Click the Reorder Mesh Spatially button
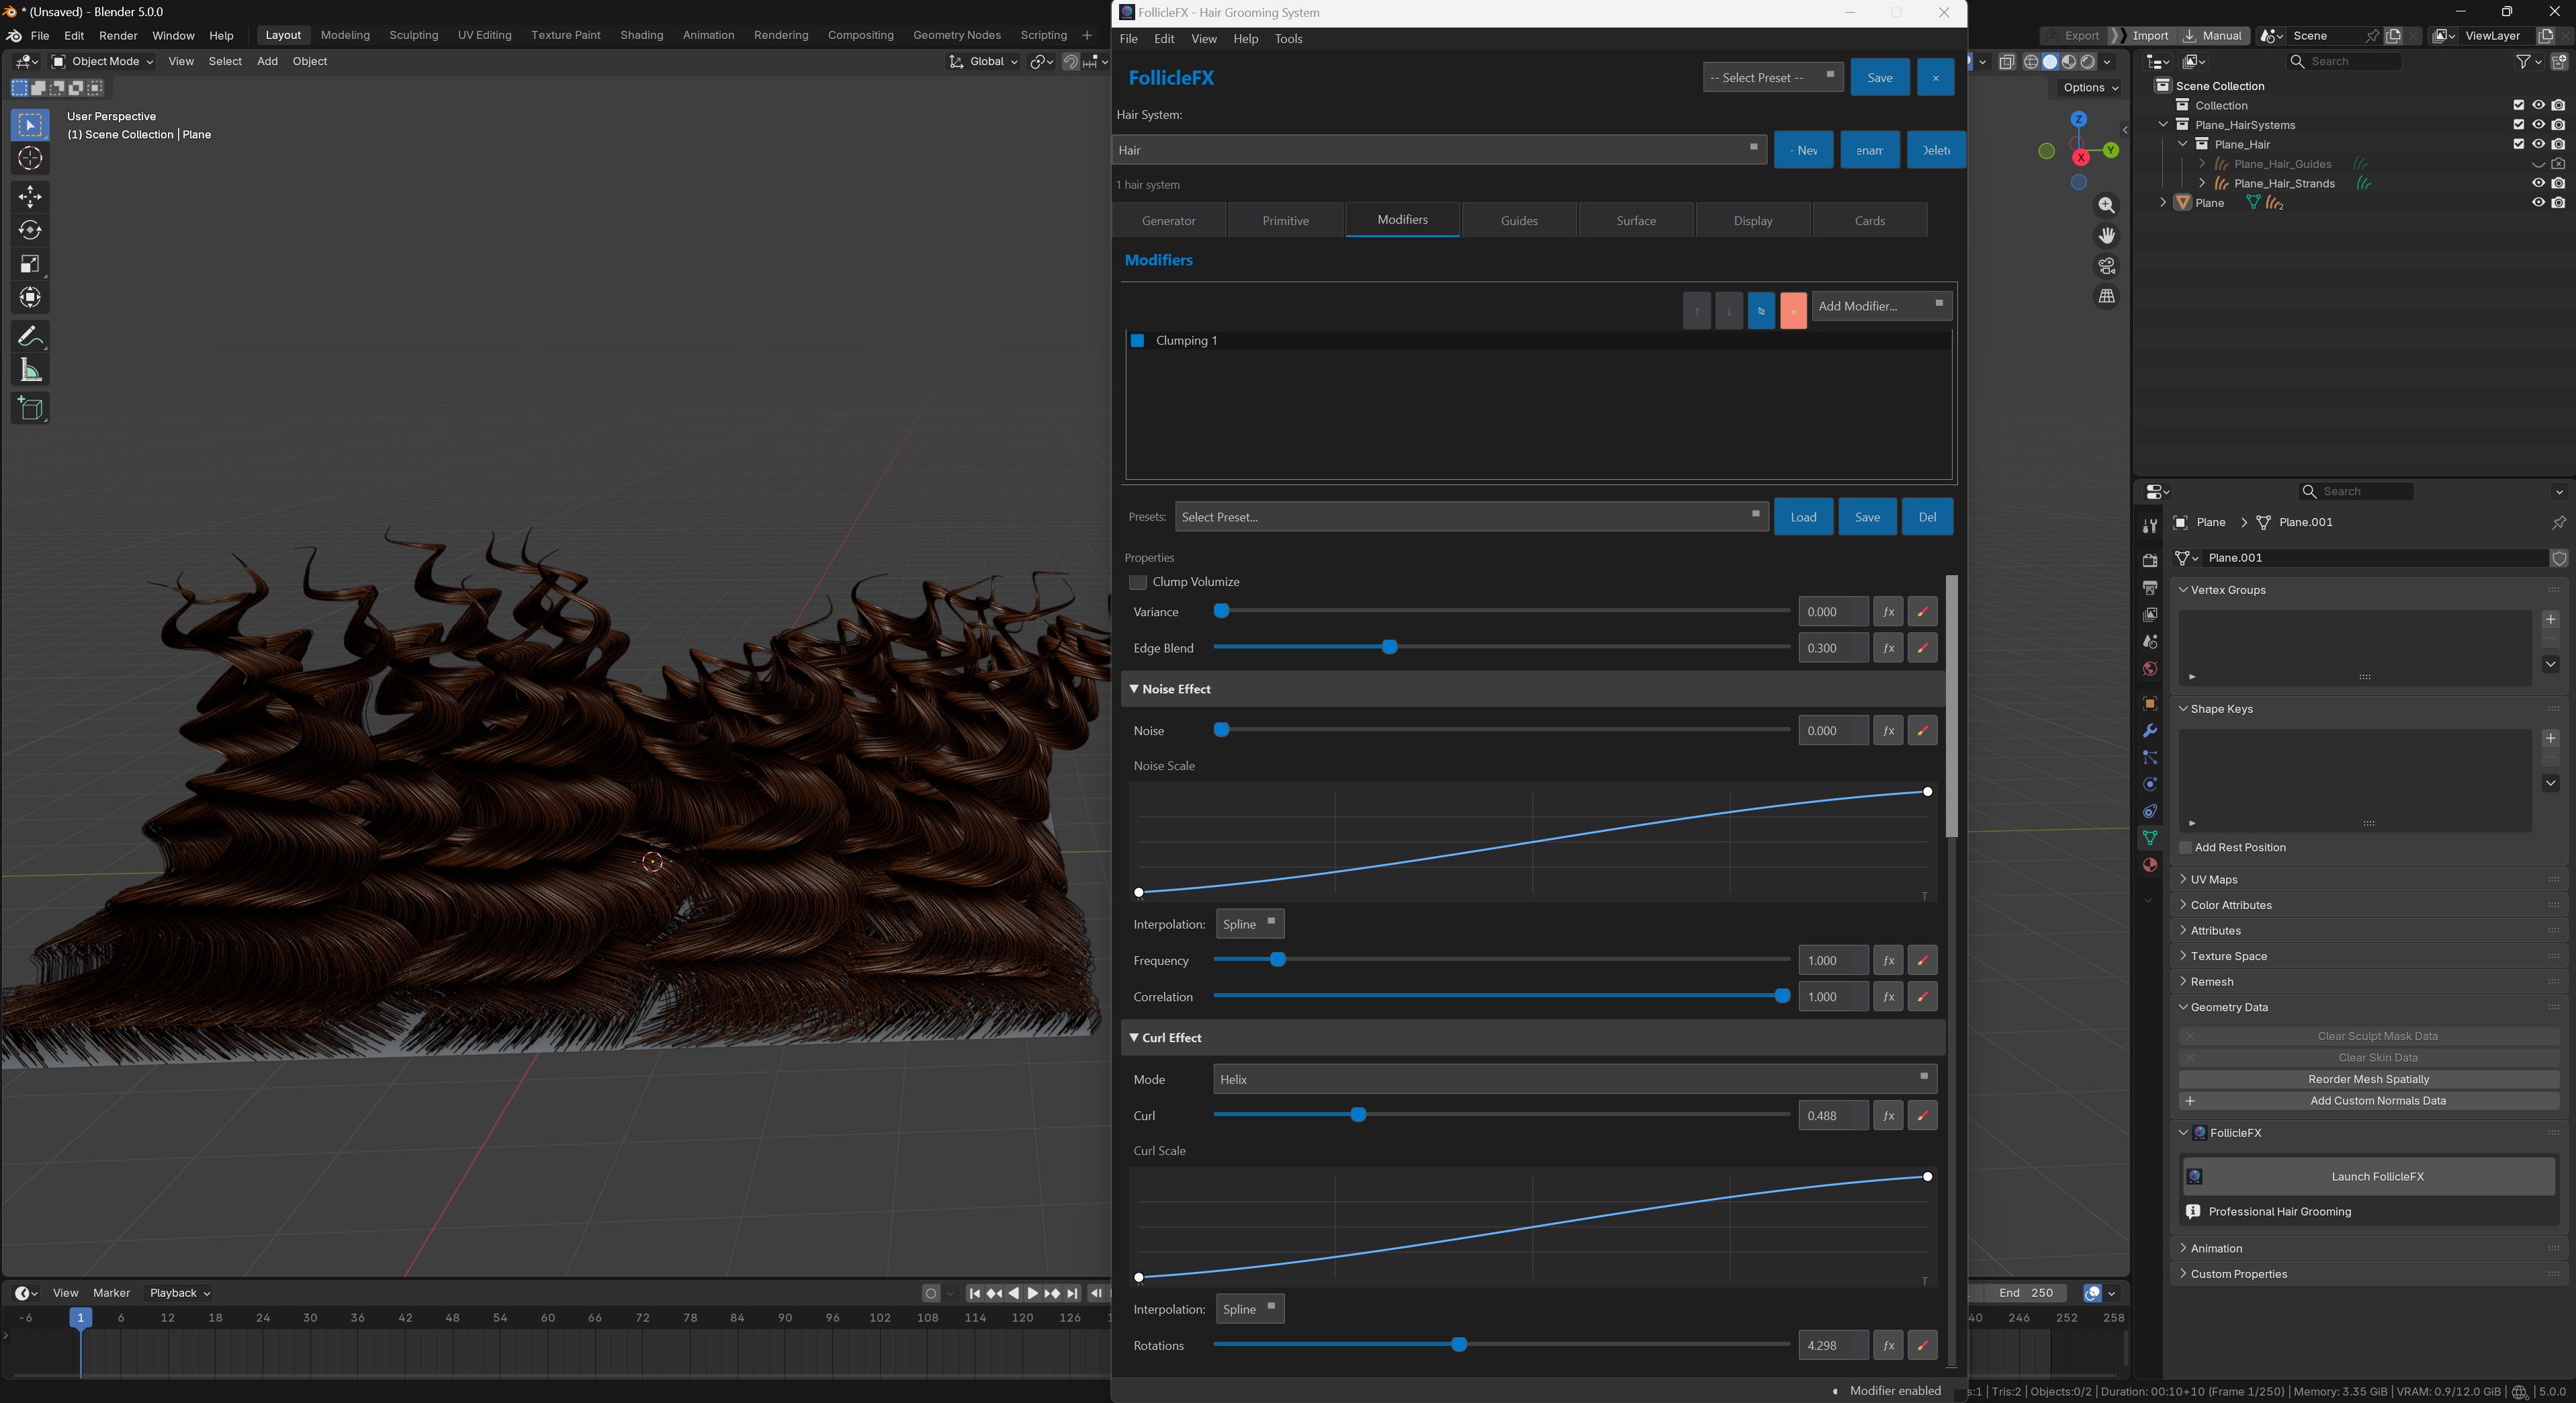The width and height of the screenshot is (2576, 1403). (x=2368, y=1079)
